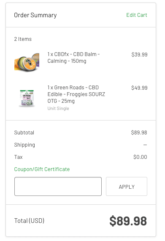
Task: Click the Tax label
Action: point(18,157)
